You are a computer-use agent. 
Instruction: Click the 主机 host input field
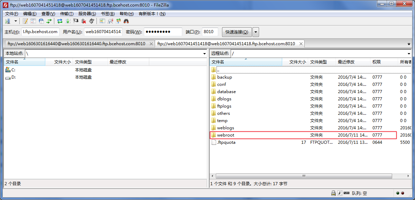[40, 32]
